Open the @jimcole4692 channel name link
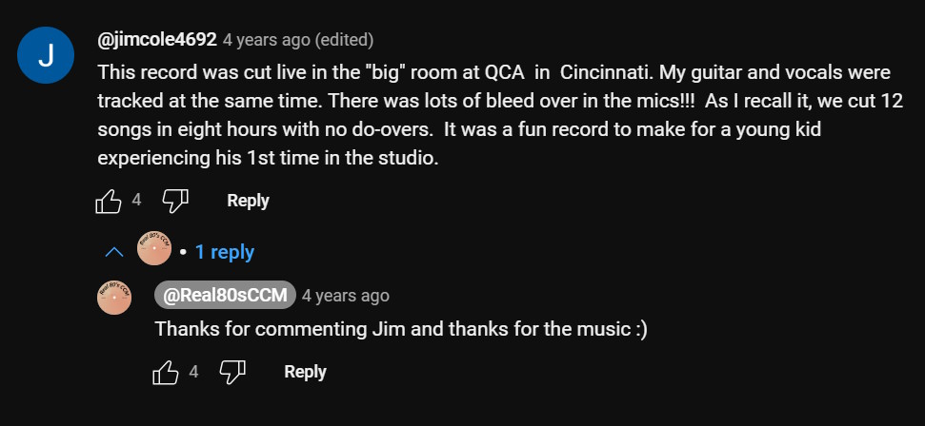The height and width of the screenshot is (426, 925). [x=157, y=40]
